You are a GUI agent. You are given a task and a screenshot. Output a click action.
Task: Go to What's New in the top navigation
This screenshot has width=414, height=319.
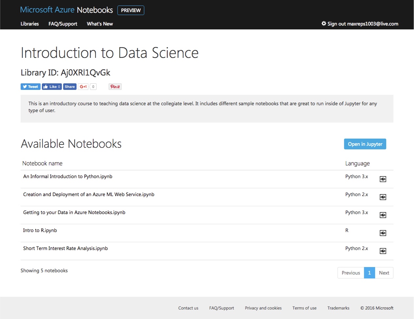[x=100, y=24]
